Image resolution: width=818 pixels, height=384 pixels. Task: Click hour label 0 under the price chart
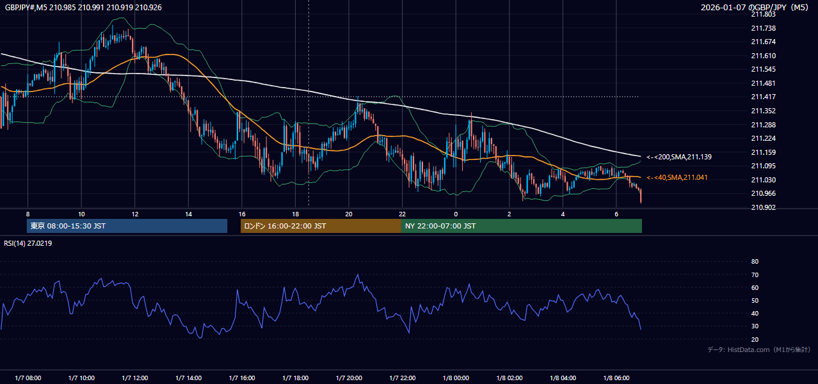coord(455,213)
